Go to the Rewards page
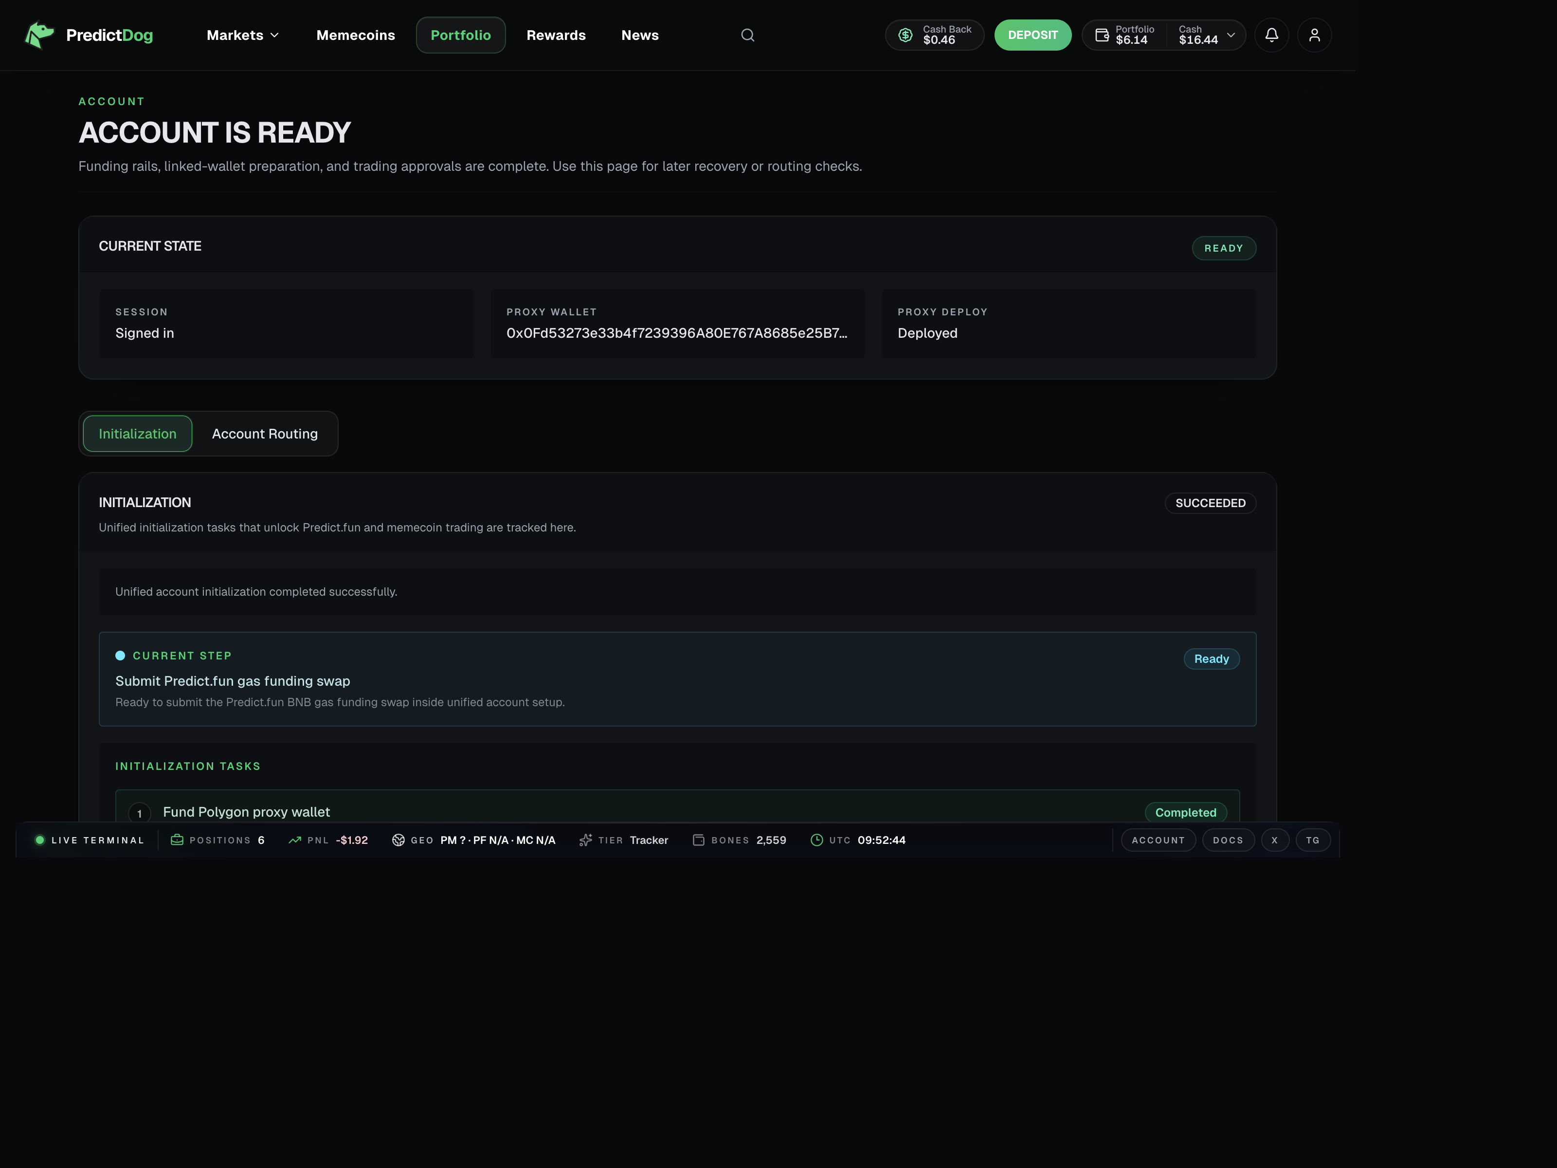Screen dimensions: 1557x1168 pos(556,35)
